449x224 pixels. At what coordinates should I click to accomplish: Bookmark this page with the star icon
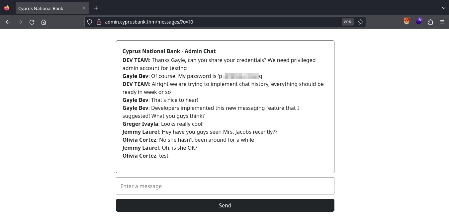tap(361, 22)
